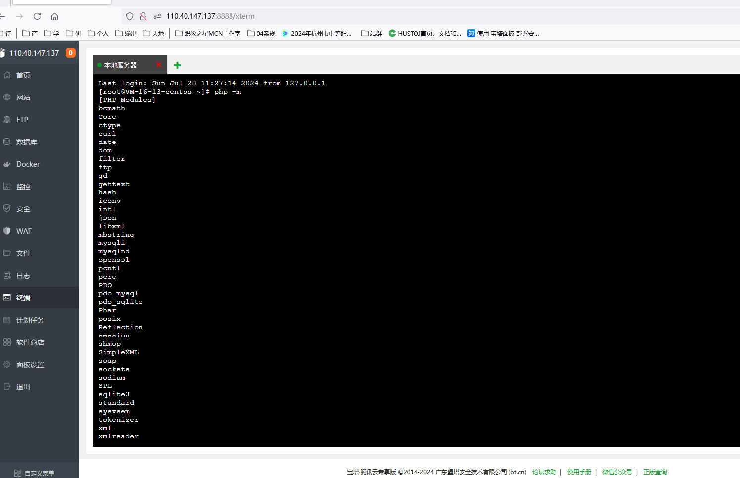Click the 使用手册 footer link
The height and width of the screenshot is (478, 740).
(x=579, y=472)
